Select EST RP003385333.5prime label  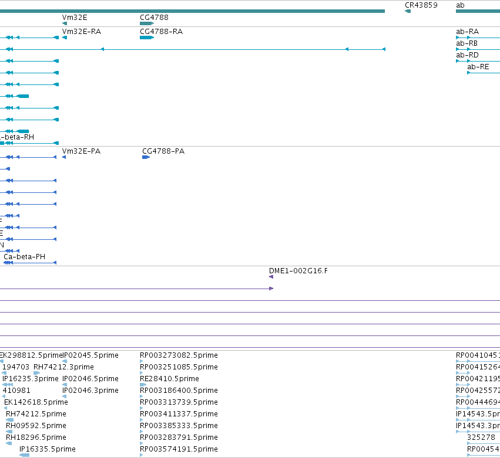(x=179, y=426)
